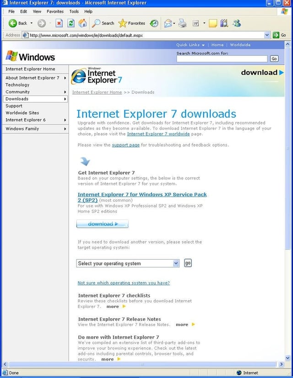The image size is (293, 378).
Task: Click Internet Explorer Home breadcrumb link
Action: pyautogui.click(x=97, y=92)
